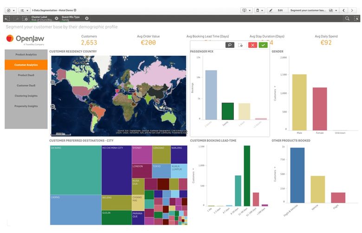Open Gender chart y-axis Customers sort arrow

(275, 87)
